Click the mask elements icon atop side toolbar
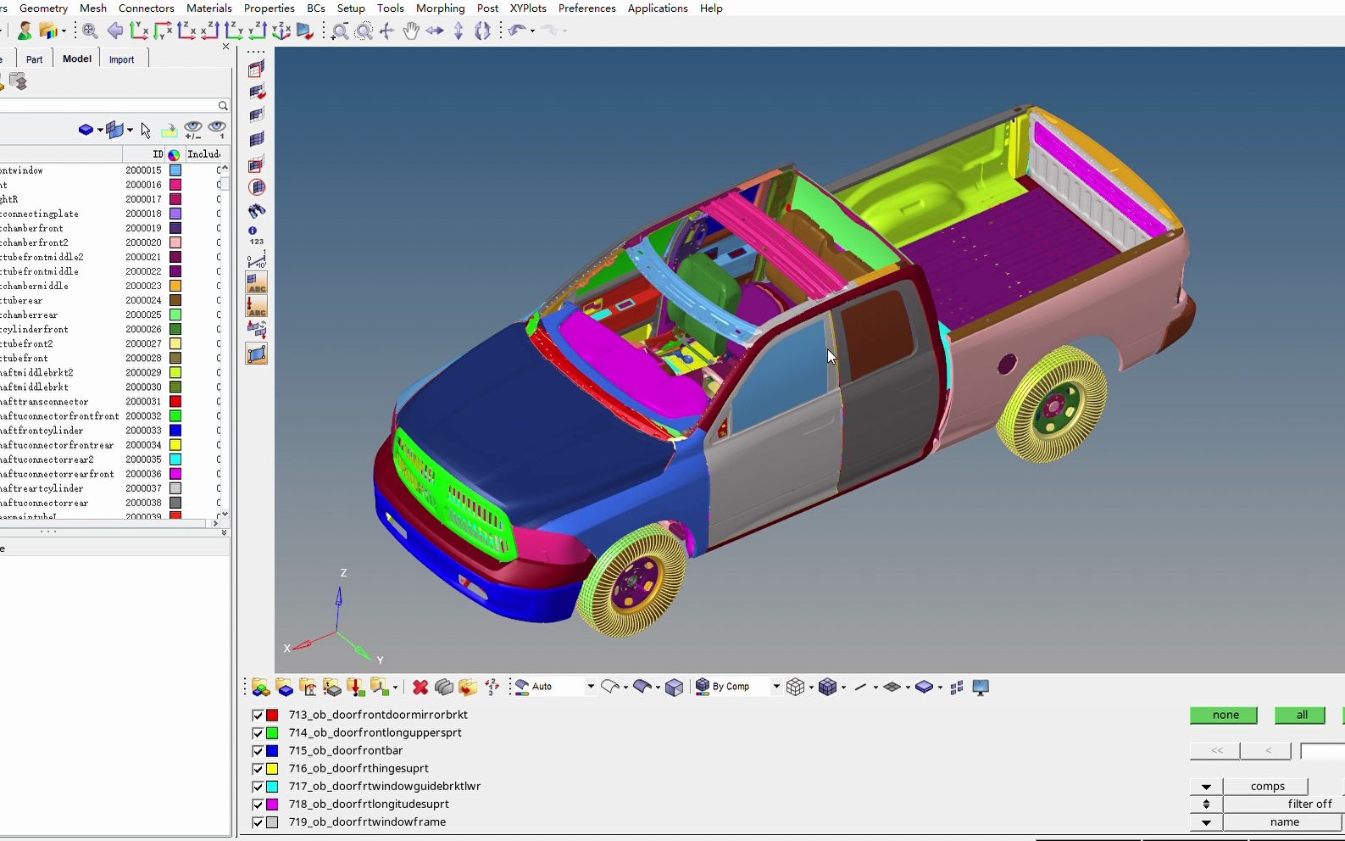 click(257, 69)
